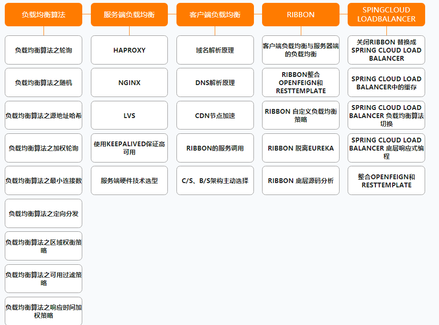This screenshot has height=325, width=439.
Task: Click the LVS node
Action: point(129,115)
